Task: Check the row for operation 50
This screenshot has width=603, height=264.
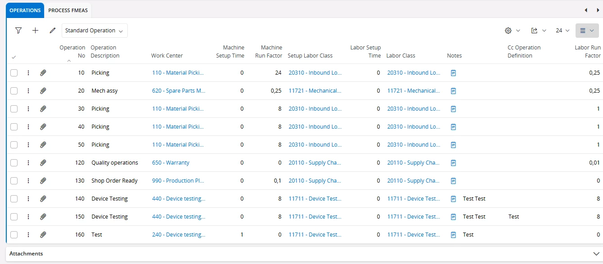Action: pyautogui.click(x=14, y=145)
